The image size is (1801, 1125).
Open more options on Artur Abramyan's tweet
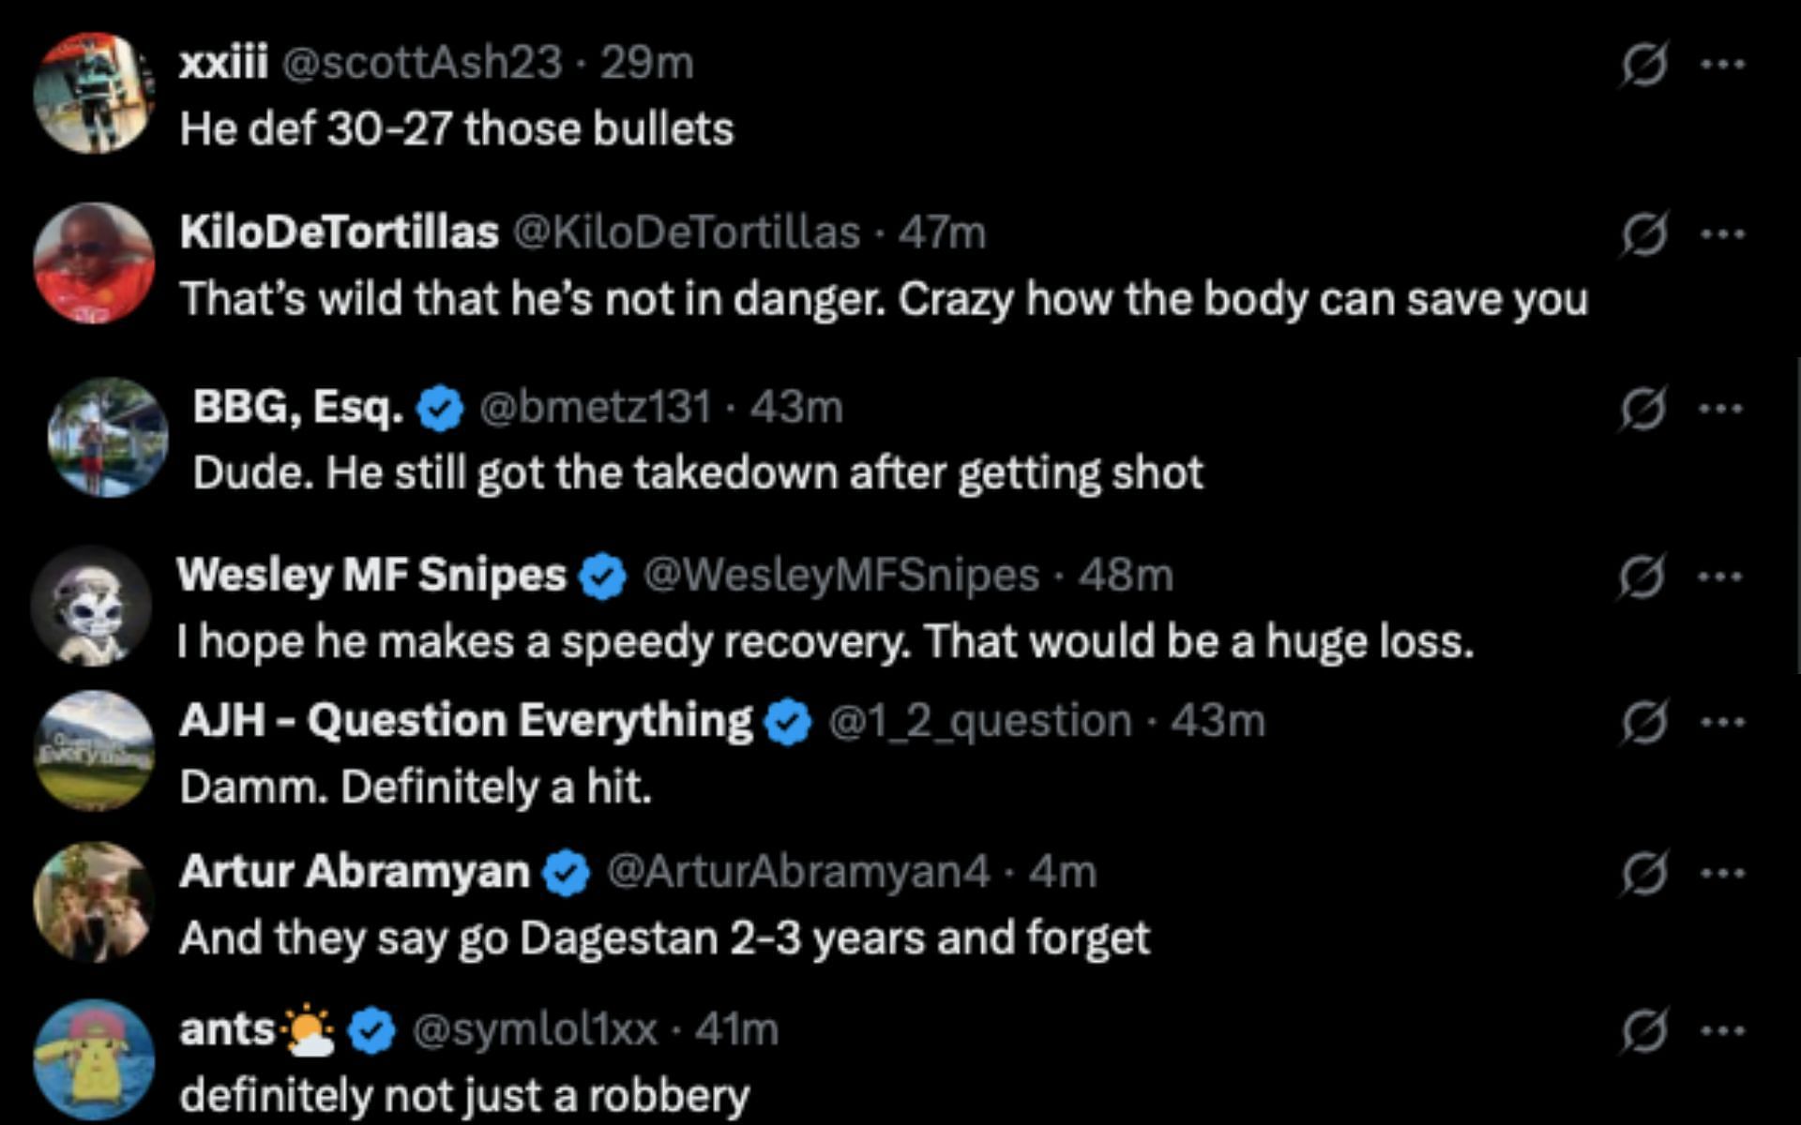tap(1722, 873)
